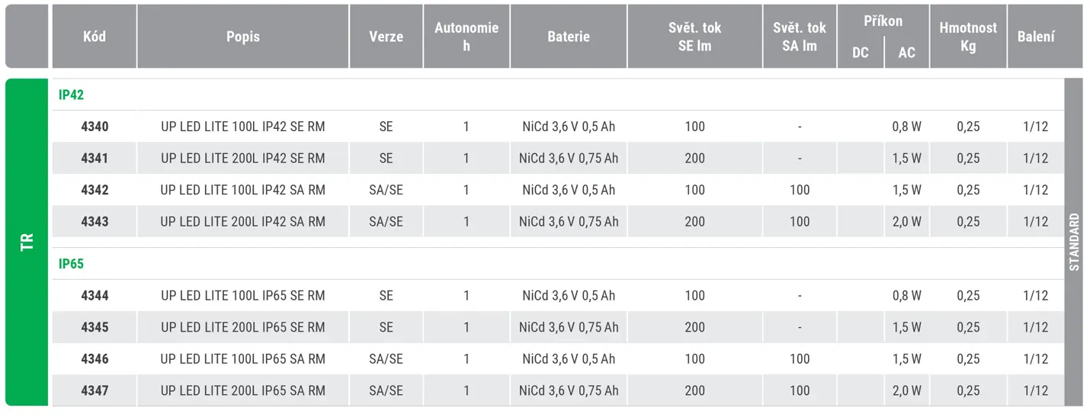
Task: Select UP LED LITE 100L IP65 SE RM
Action: [243, 296]
